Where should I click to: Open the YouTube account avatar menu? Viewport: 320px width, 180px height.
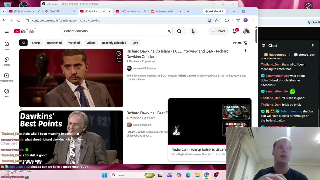point(246,31)
